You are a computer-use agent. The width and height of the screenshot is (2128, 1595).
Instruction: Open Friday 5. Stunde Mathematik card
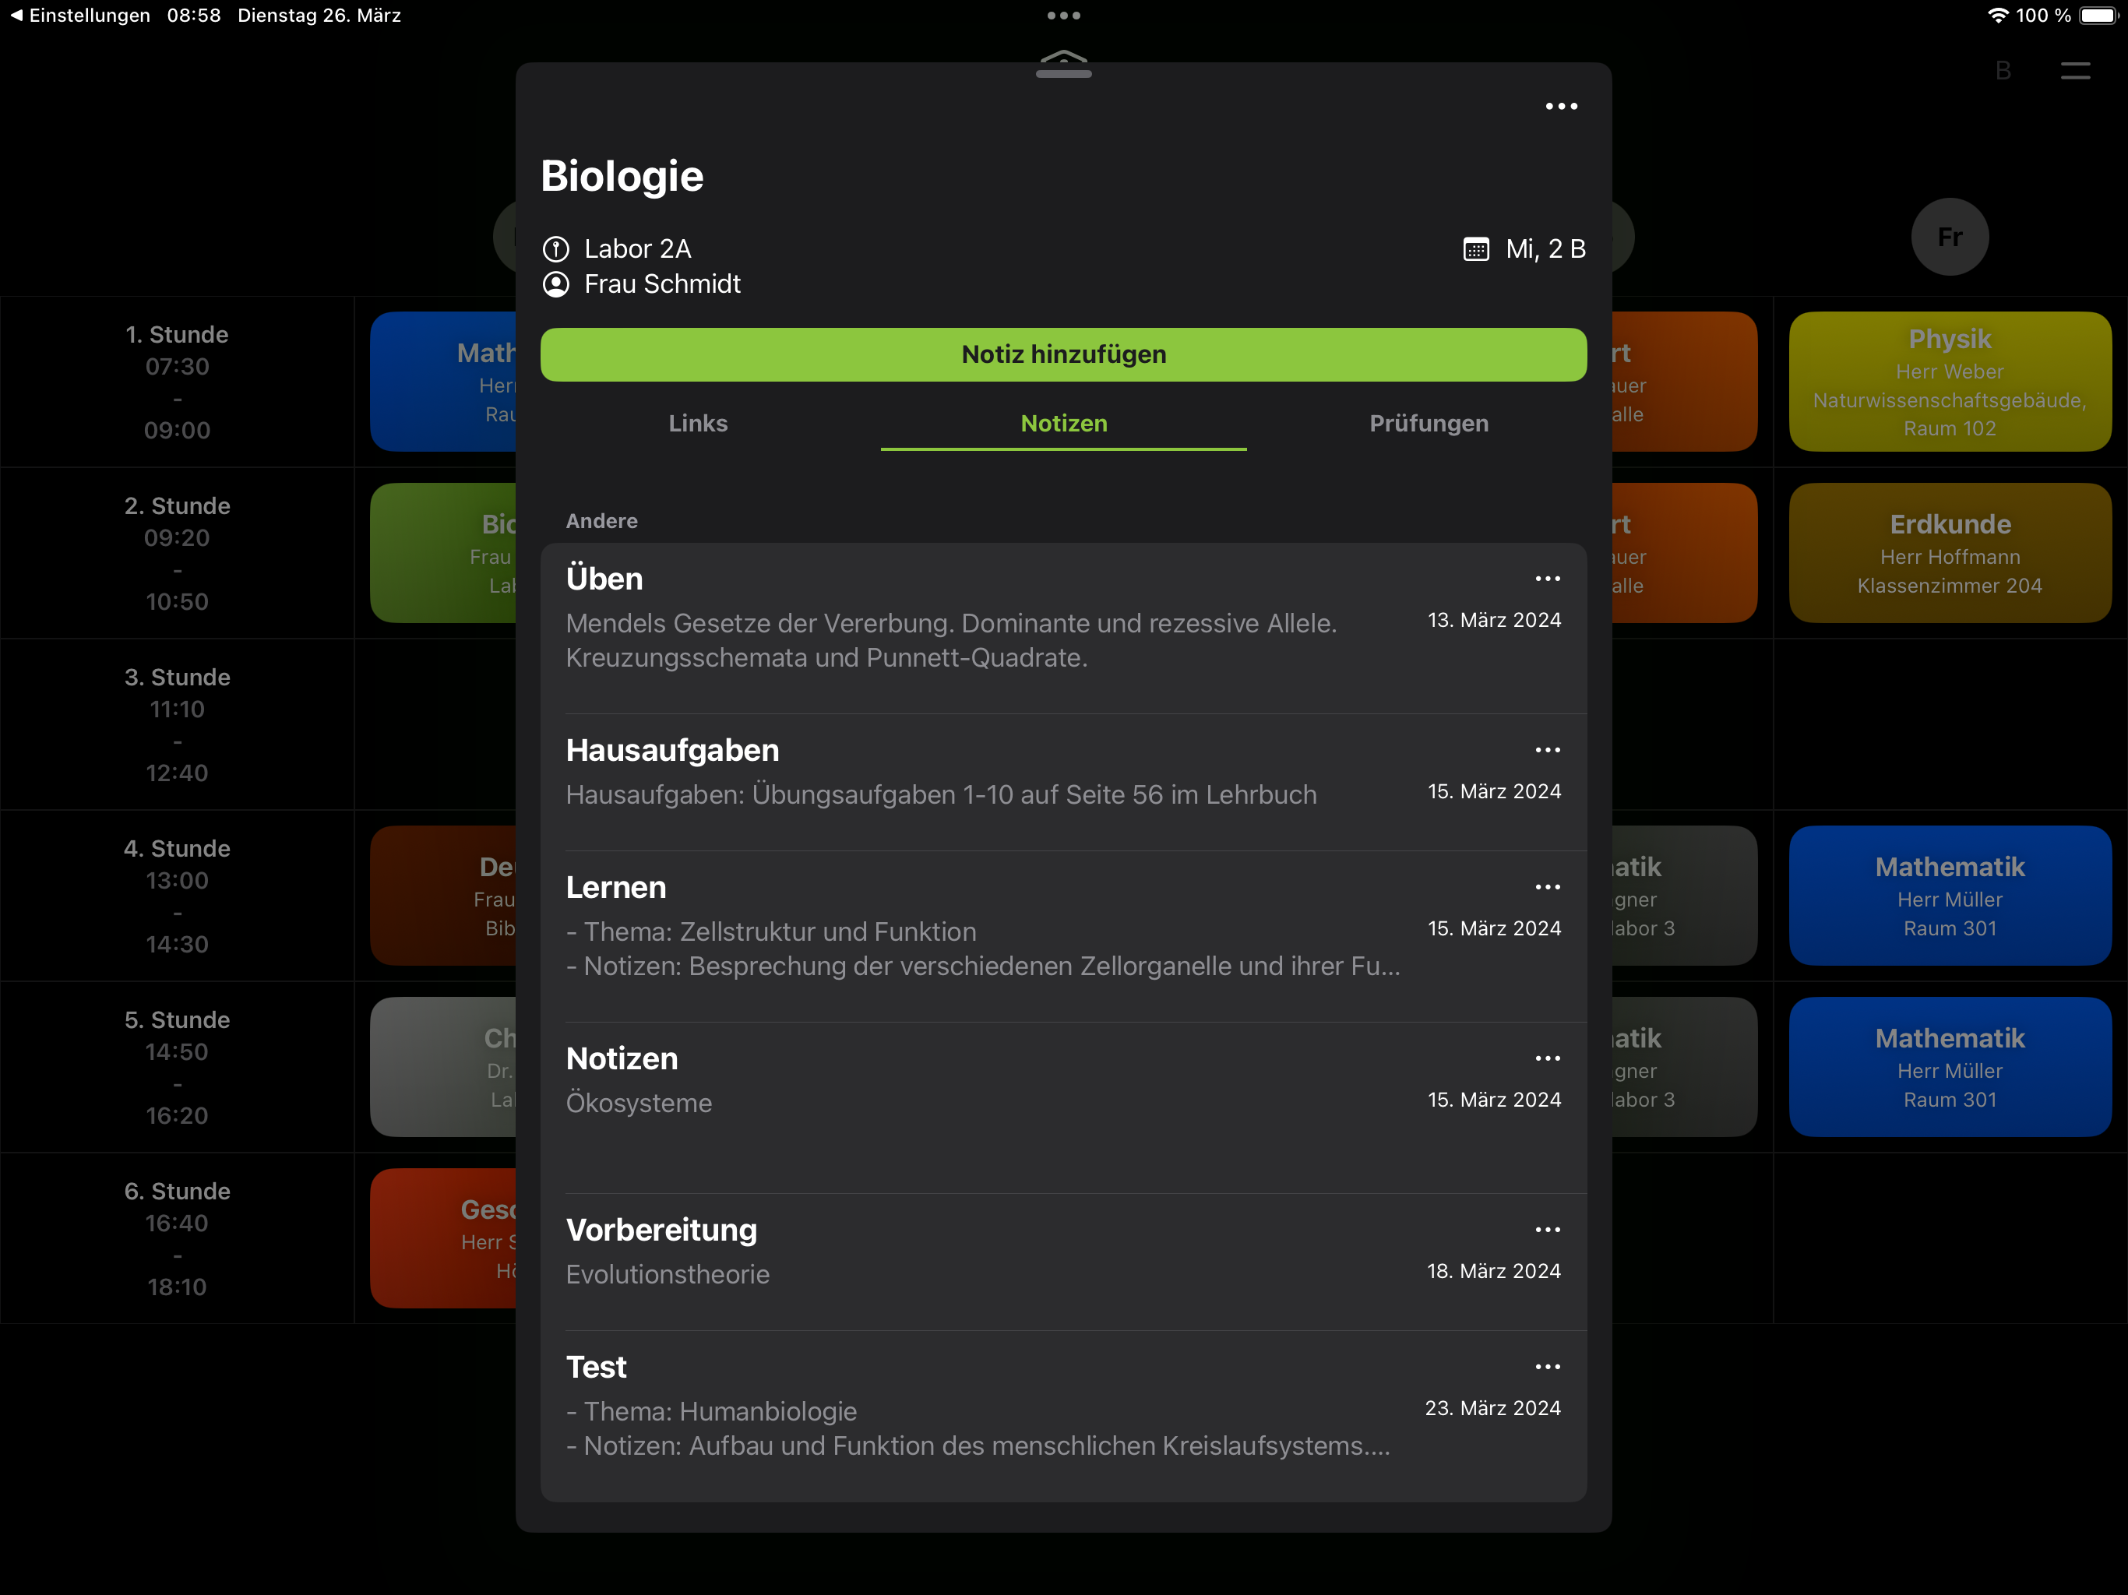pyautogui.click(x=1950, y=1067)
